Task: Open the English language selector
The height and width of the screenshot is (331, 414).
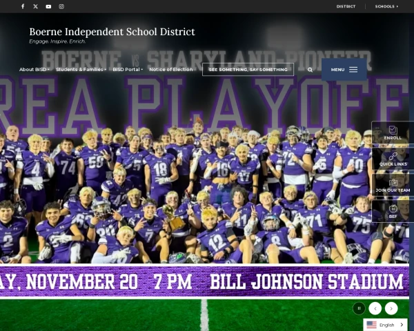Action: click(x=385, y=325)
